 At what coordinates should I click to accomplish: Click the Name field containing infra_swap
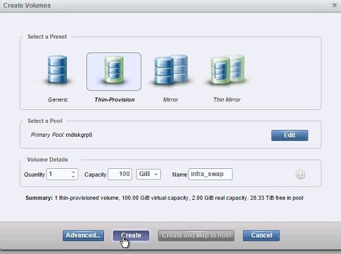tap(210, 174)
